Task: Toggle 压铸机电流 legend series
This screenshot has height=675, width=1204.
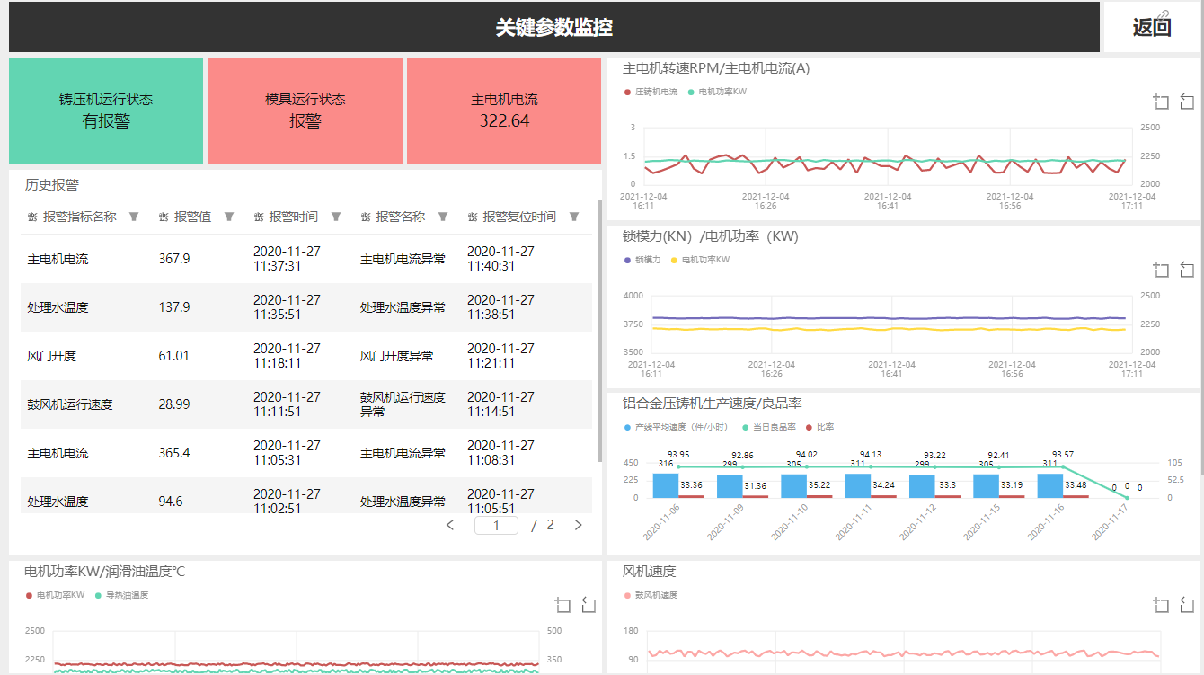Action: [651, 92]
